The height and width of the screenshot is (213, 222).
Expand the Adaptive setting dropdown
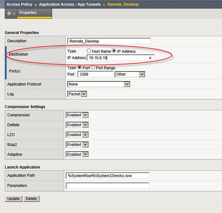pos(77,154)
